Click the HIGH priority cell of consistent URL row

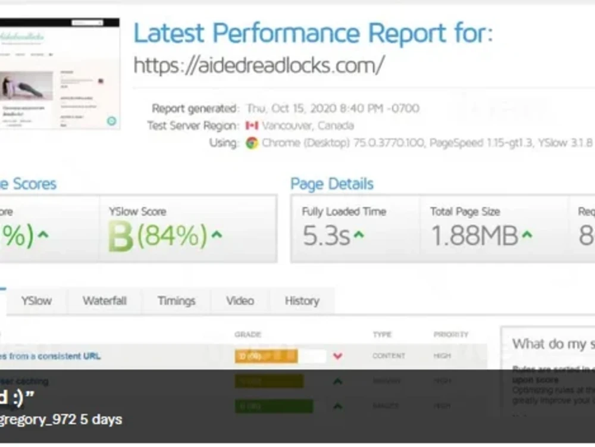(x=442, y=355)
